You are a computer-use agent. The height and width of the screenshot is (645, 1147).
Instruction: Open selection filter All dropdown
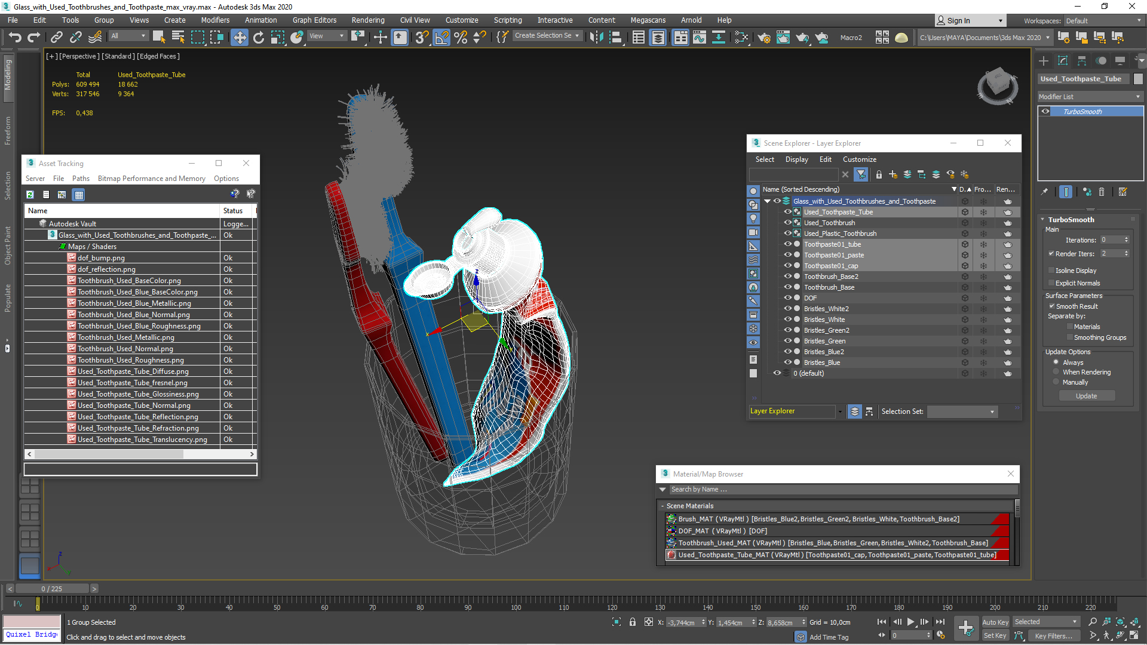click(x=128, y=36)
